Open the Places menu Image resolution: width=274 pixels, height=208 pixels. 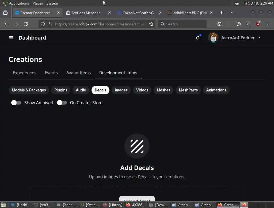coord(38,3)
